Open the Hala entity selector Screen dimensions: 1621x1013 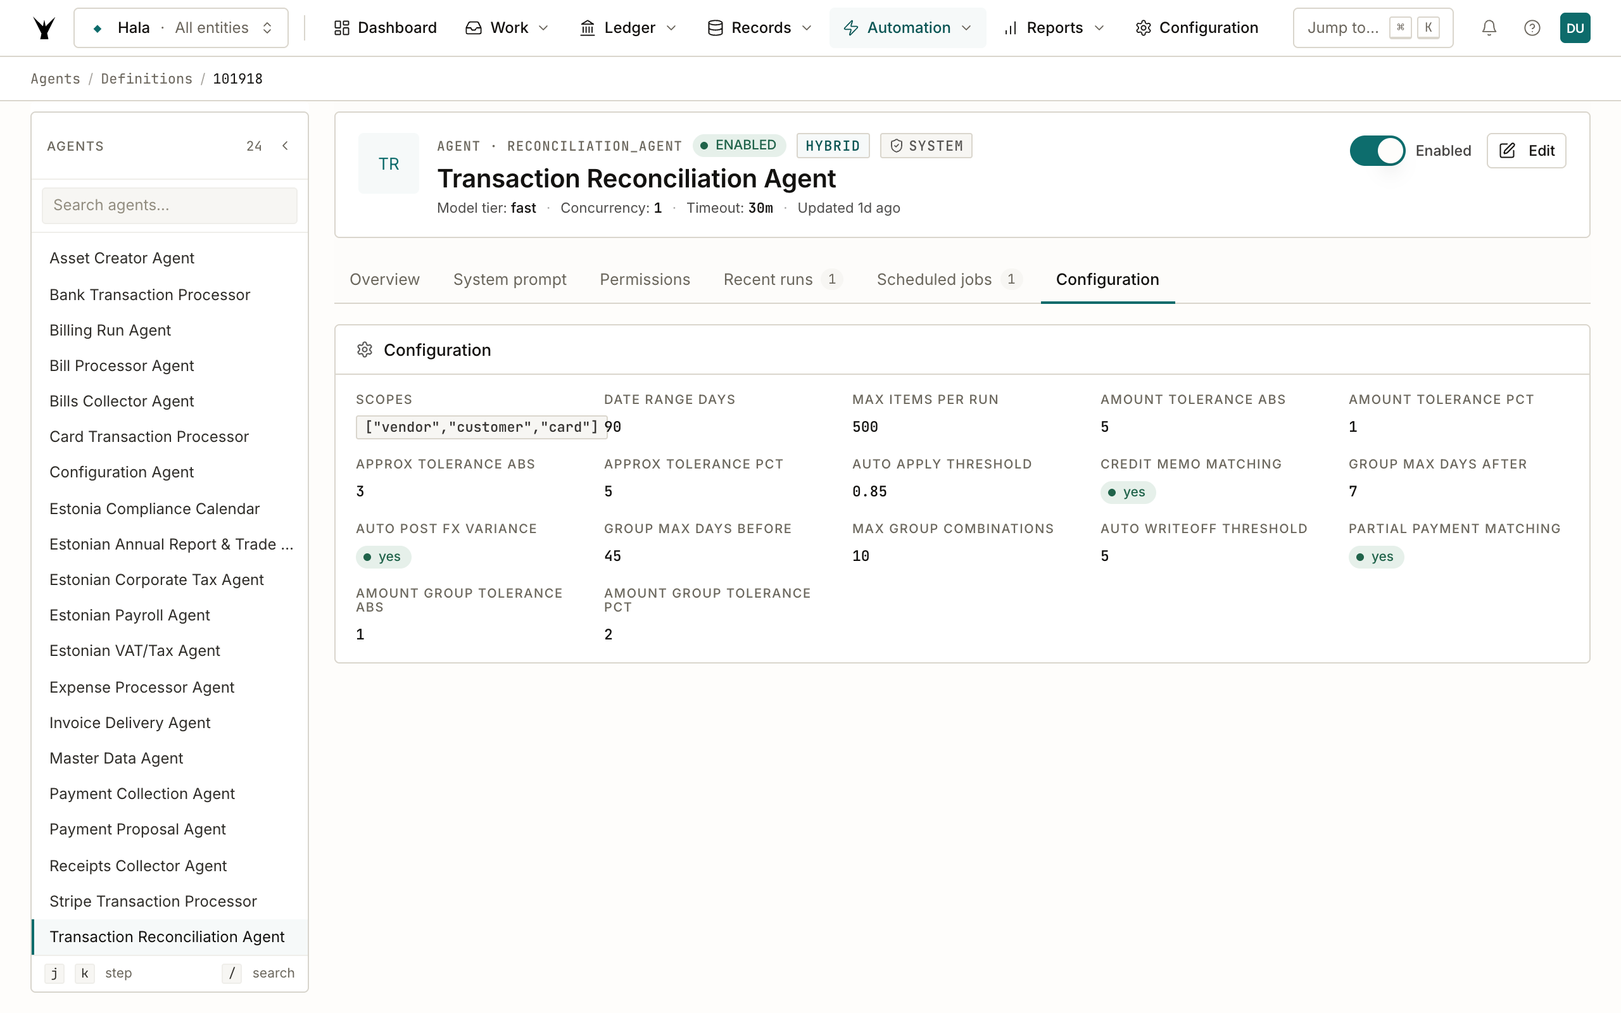click(181, 27)
